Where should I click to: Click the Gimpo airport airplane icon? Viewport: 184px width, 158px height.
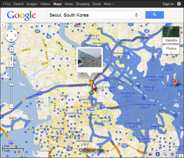[111, 91]
